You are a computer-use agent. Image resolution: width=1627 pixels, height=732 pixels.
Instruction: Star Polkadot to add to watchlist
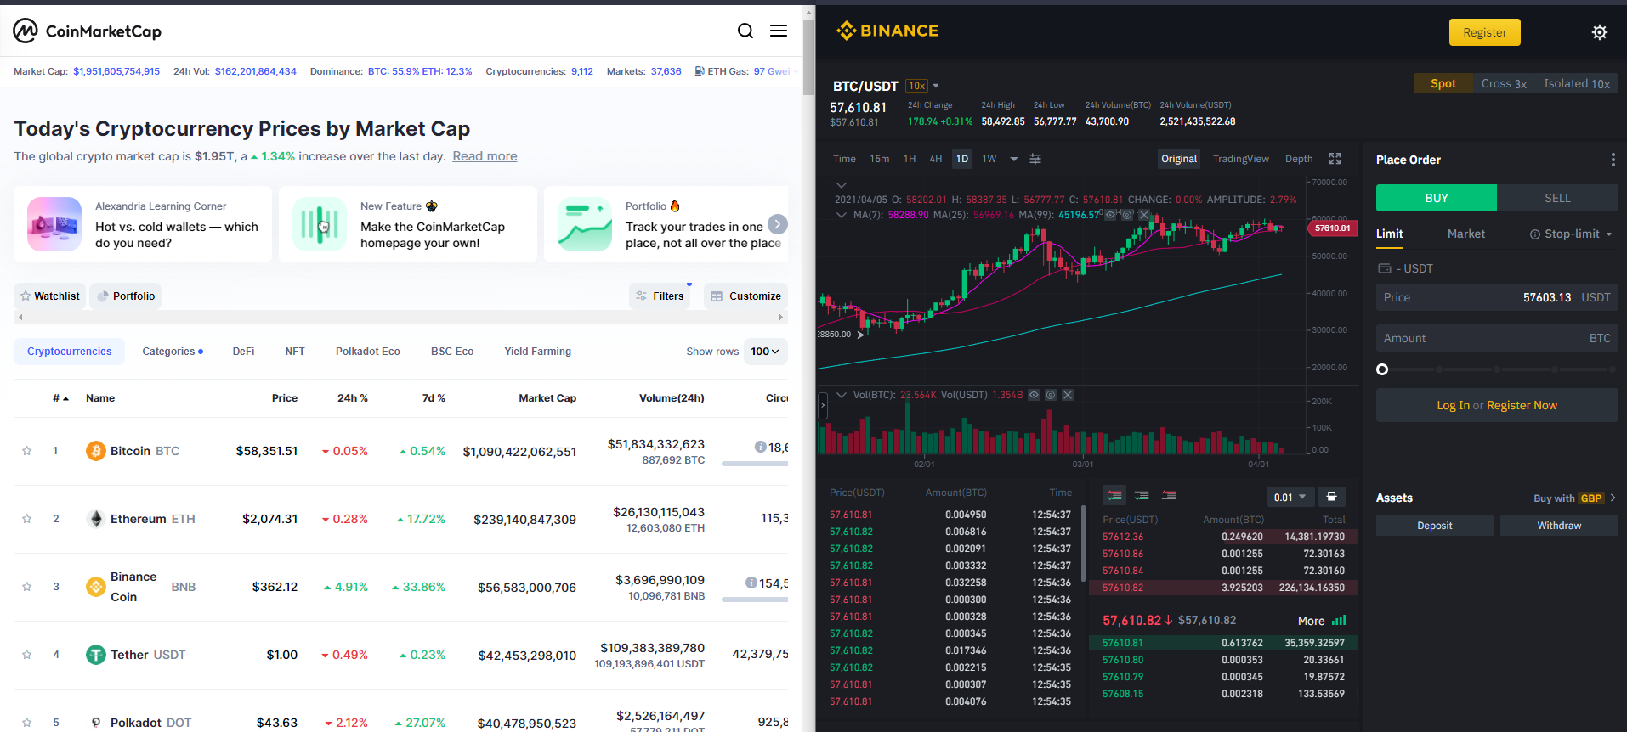[26, 723]
